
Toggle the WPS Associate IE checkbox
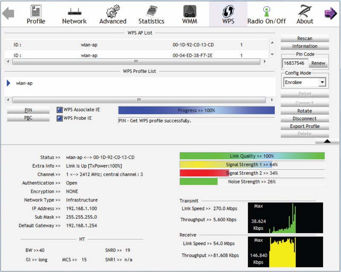pos(60,110)
